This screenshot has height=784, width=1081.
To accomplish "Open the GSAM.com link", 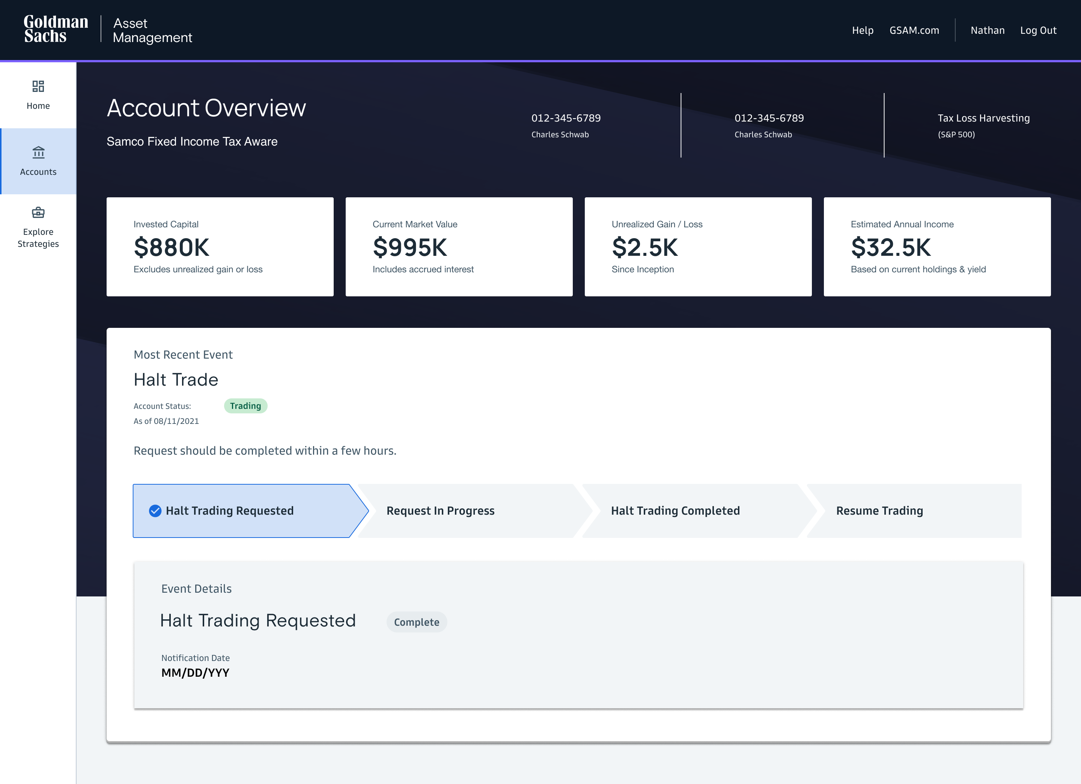I will [914, 30].
